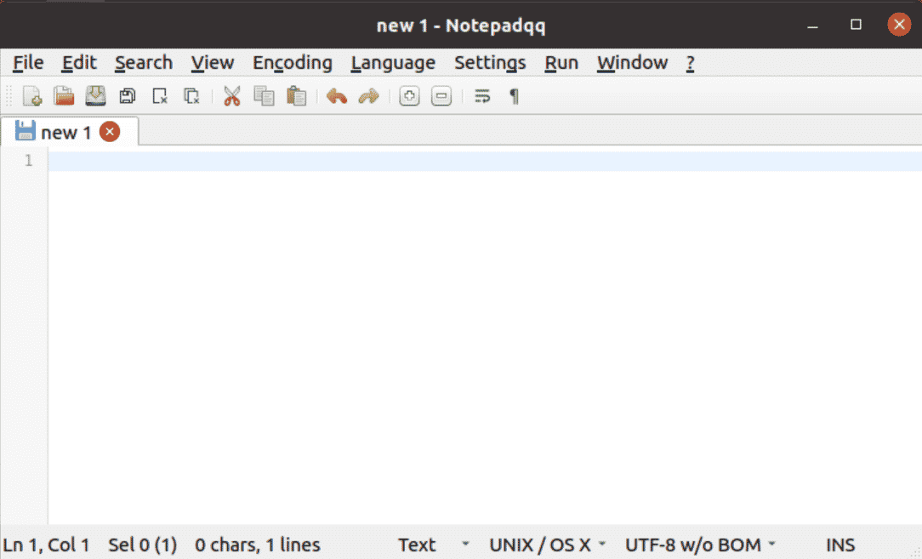
Task: Switch to the new 1 tab
Action: tap(65, 133)
